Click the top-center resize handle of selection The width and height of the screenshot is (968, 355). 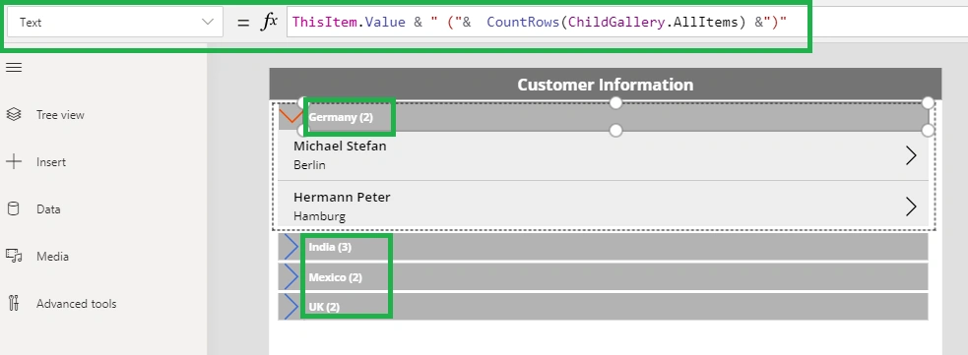coord(615,103)
